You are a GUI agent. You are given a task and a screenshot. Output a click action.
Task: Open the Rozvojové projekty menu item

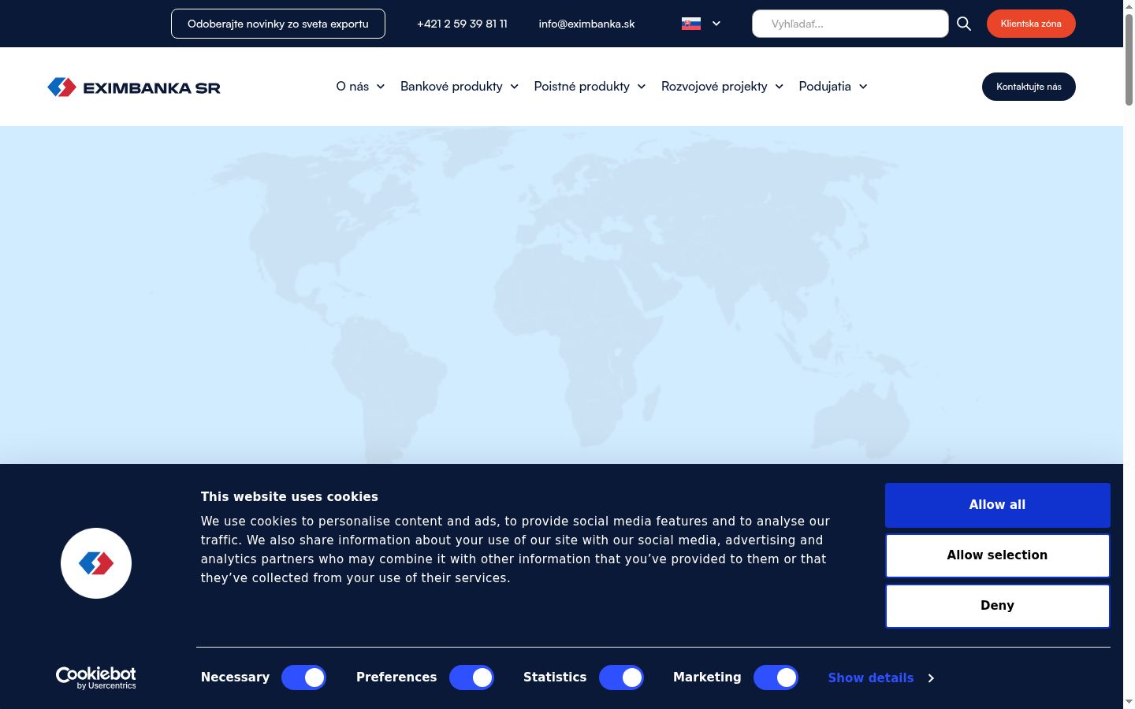(x=714, y=87)
